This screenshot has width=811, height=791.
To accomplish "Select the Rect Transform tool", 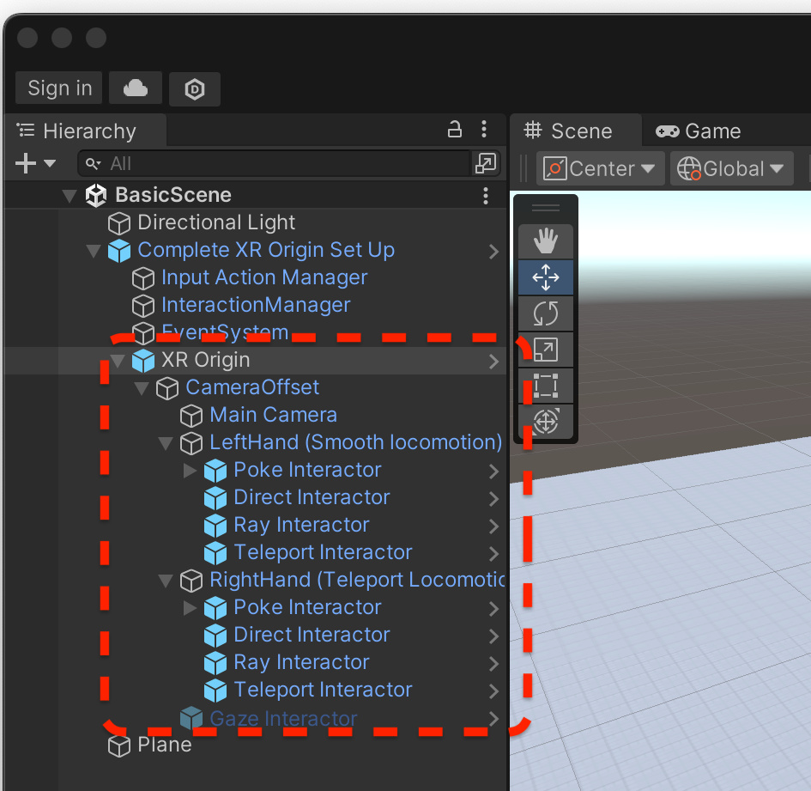I will click(x=546, y=386).
